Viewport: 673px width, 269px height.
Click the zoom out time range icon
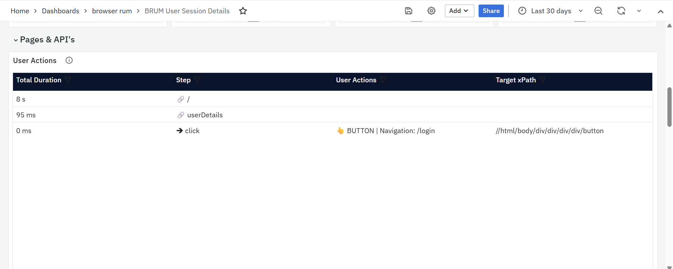click(x=598, y=11)
